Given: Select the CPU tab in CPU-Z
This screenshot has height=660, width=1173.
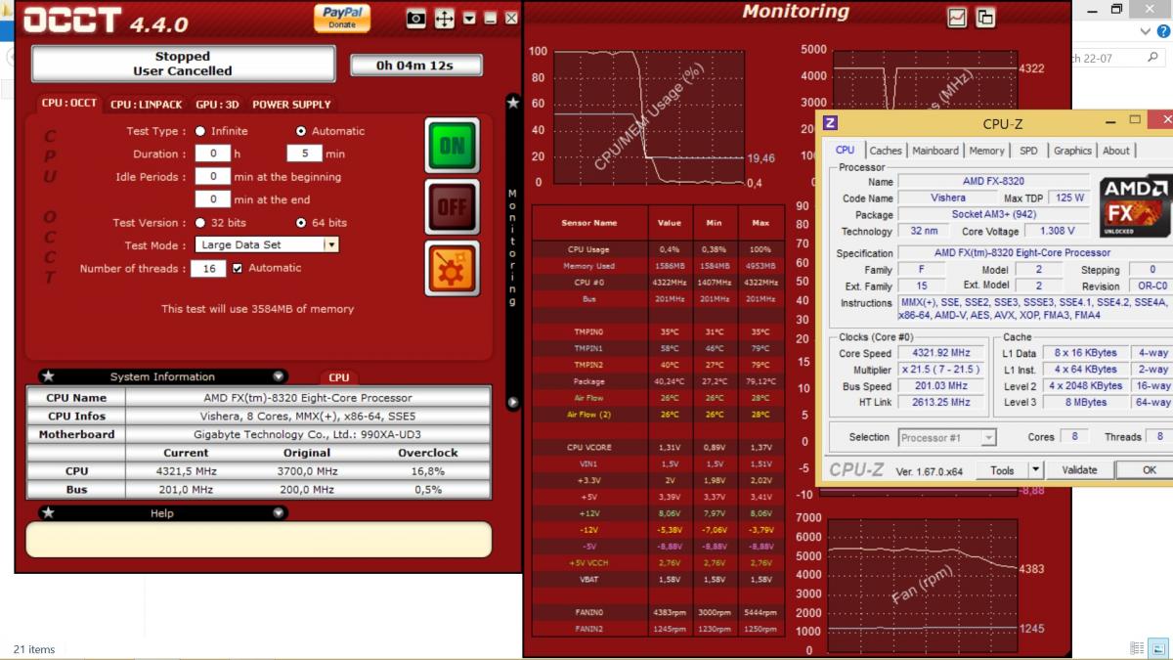Looking at the screenshot, I should [x=845, y=150].
